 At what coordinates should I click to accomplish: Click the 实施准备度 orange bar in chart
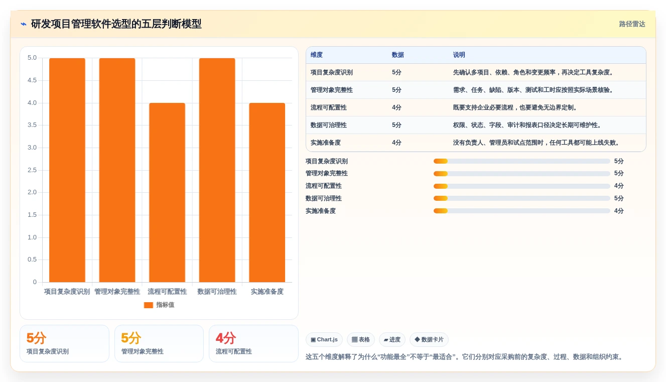click(267, 193)
